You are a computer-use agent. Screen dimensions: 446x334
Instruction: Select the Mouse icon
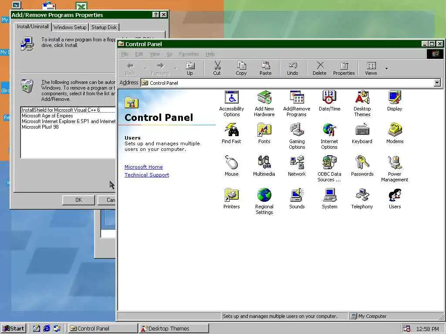[x=232, y=166]
